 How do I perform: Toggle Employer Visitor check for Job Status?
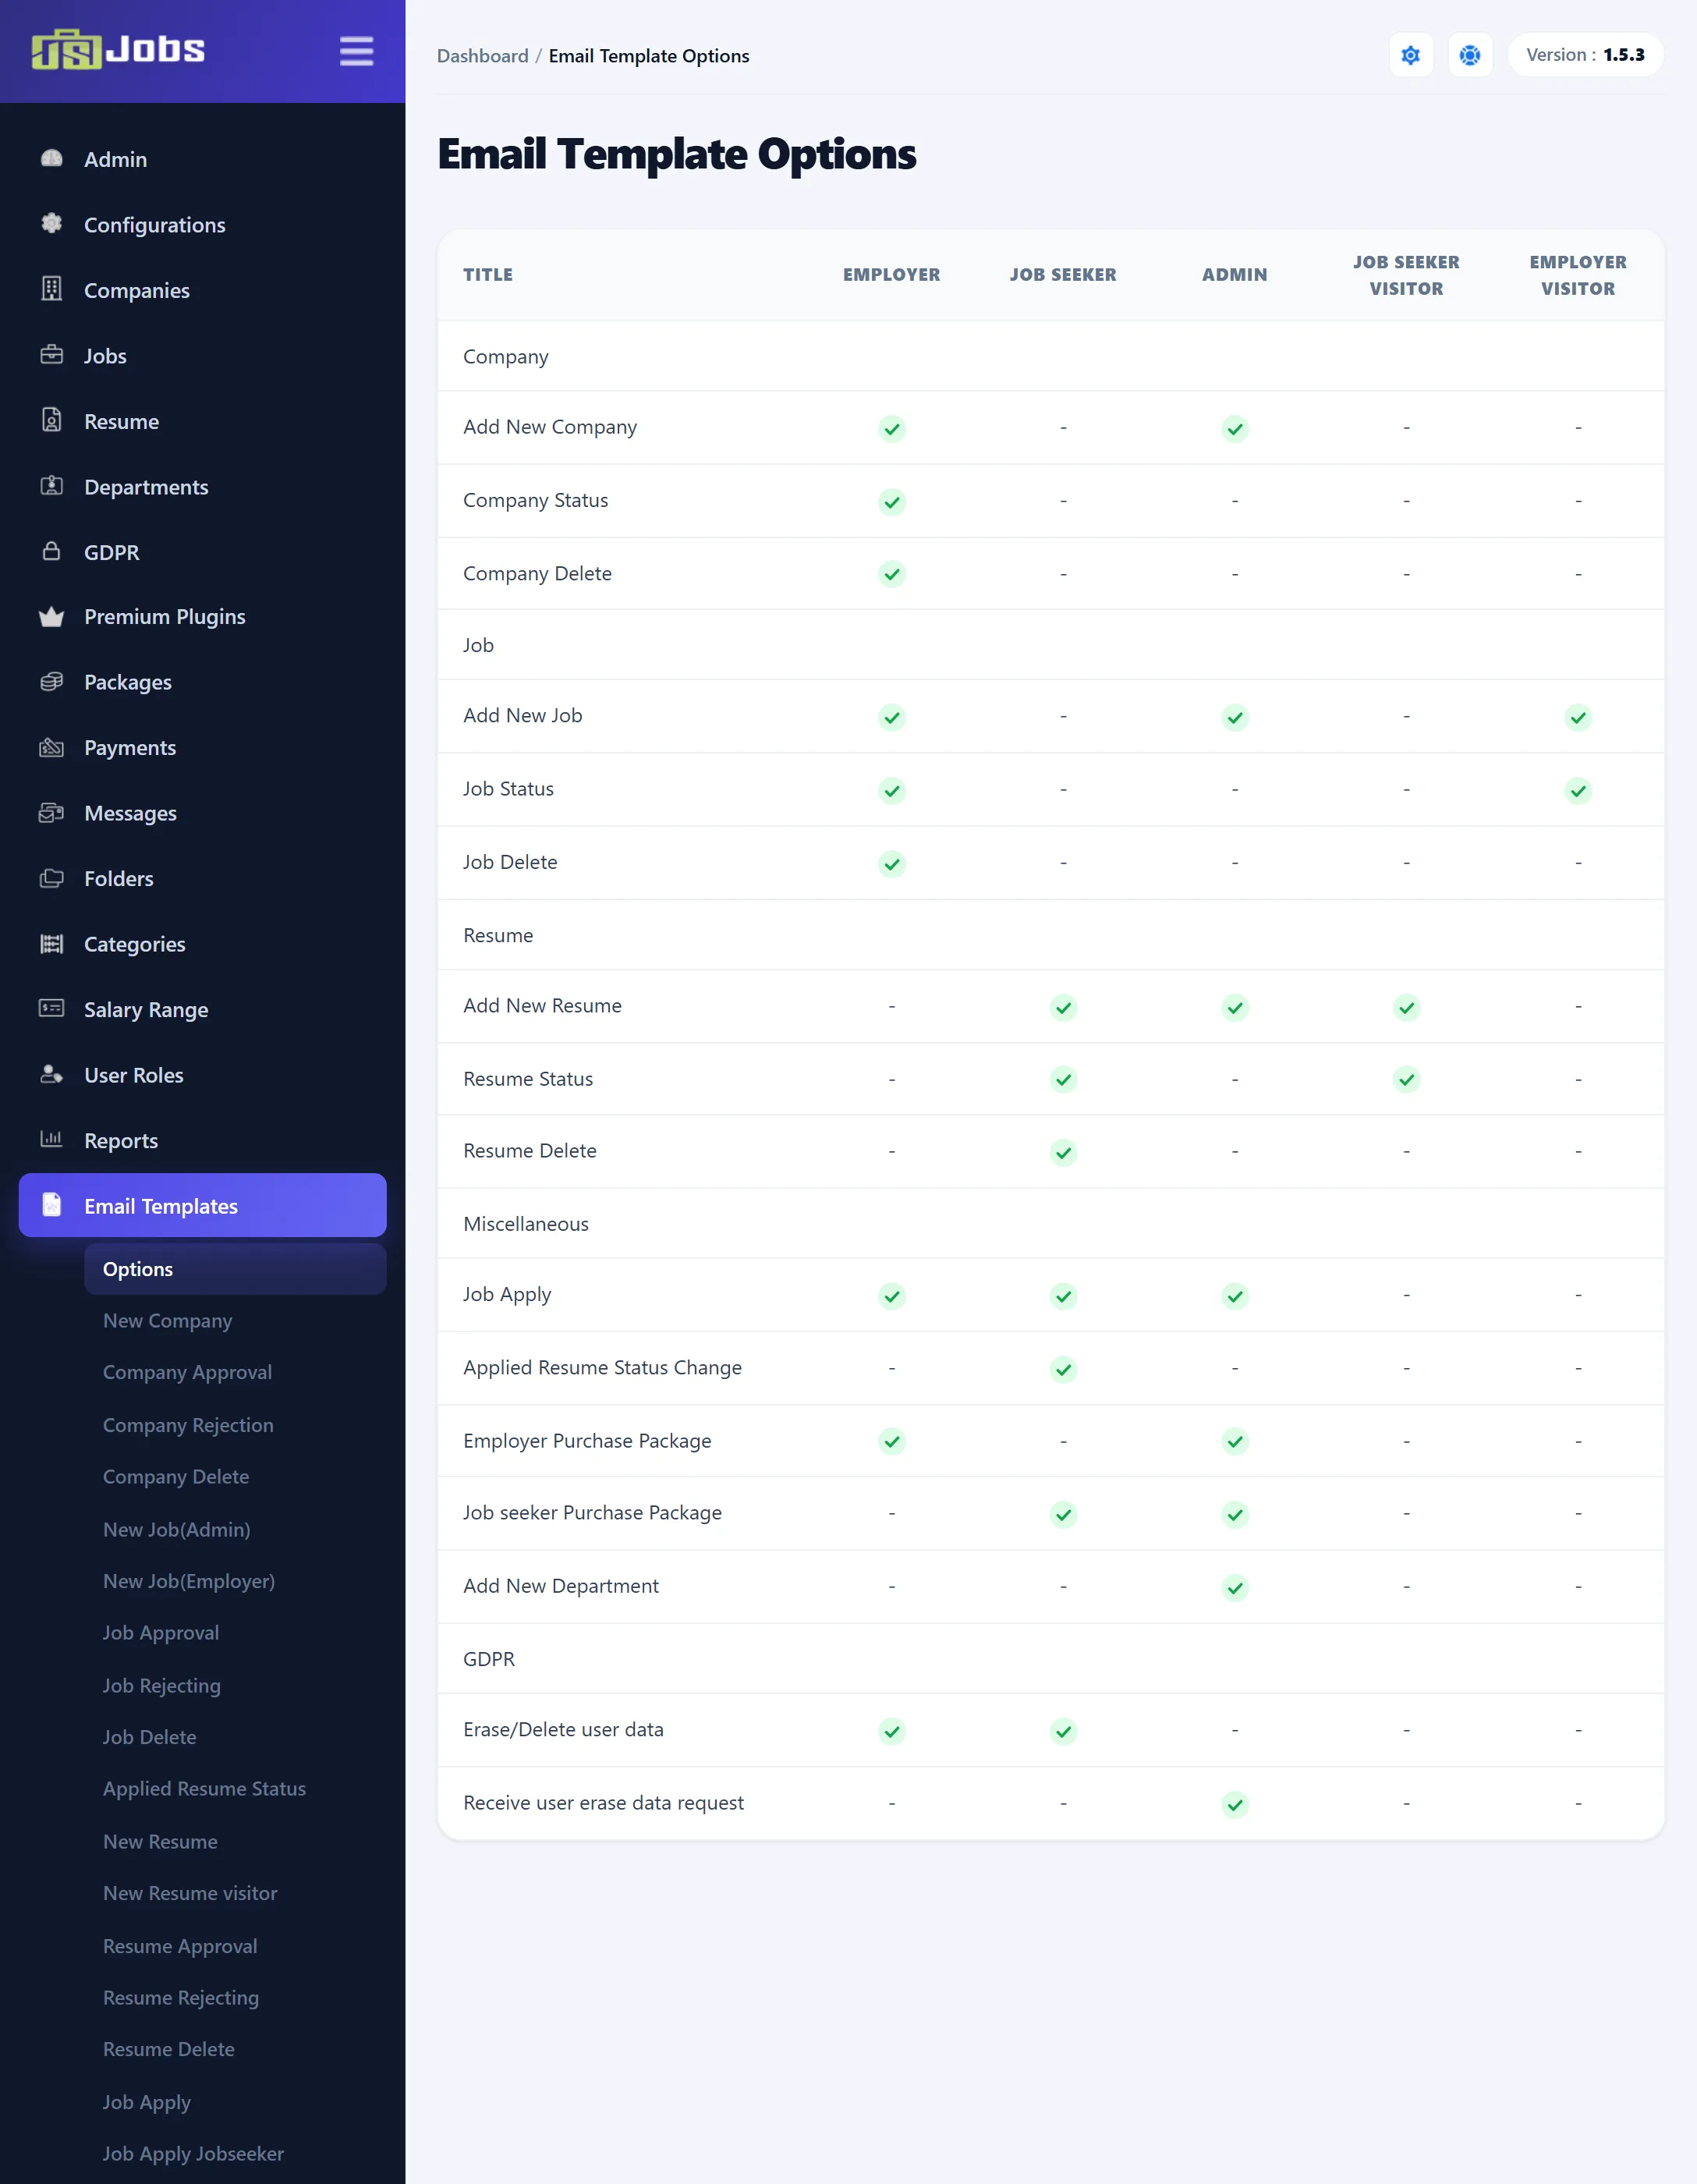(1578, 791)
